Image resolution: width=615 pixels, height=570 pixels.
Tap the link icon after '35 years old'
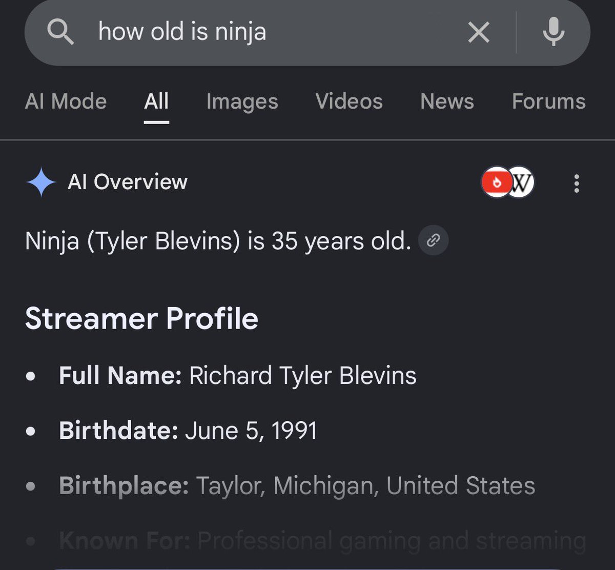[x=434, y=240]
